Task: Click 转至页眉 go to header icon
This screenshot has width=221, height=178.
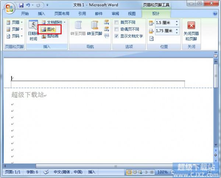Action: click(78, 28)
